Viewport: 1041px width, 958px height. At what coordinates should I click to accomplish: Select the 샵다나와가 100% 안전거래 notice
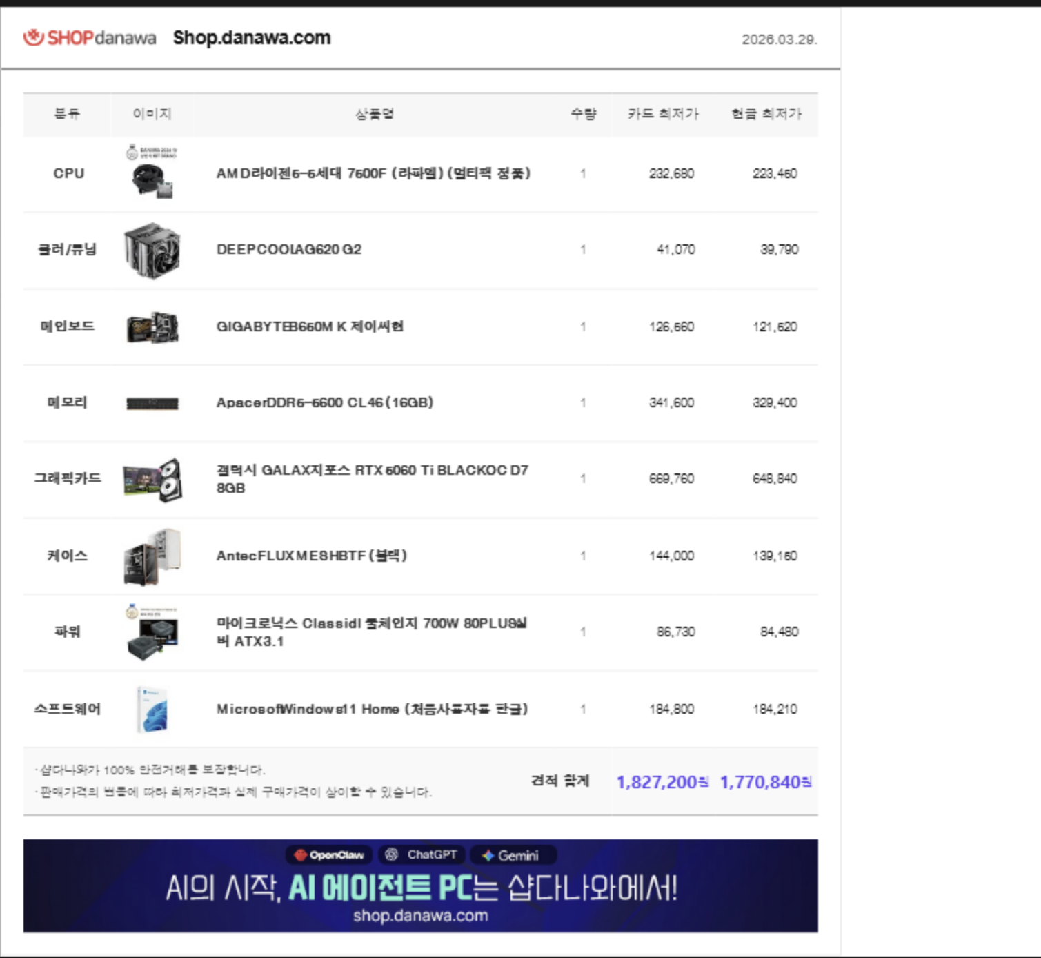pos(150,770)
